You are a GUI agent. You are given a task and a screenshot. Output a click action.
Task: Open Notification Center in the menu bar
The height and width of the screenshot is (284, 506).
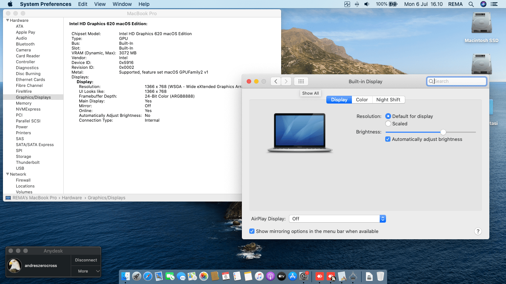point(494,4)
